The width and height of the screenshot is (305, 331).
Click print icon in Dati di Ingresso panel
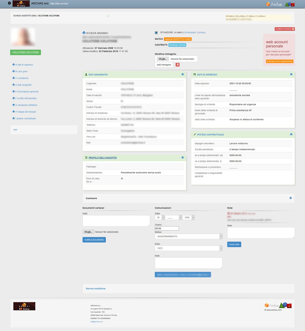291,74
